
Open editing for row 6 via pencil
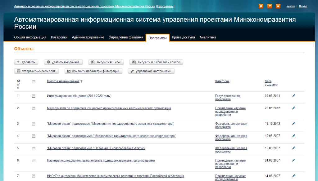(x=293, y=161)
